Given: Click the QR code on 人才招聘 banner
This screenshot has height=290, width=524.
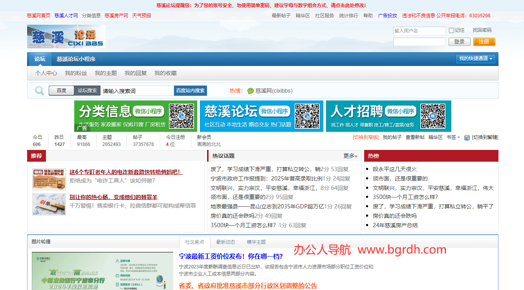Looking at the screenshot, I should (x=432, y=116).
